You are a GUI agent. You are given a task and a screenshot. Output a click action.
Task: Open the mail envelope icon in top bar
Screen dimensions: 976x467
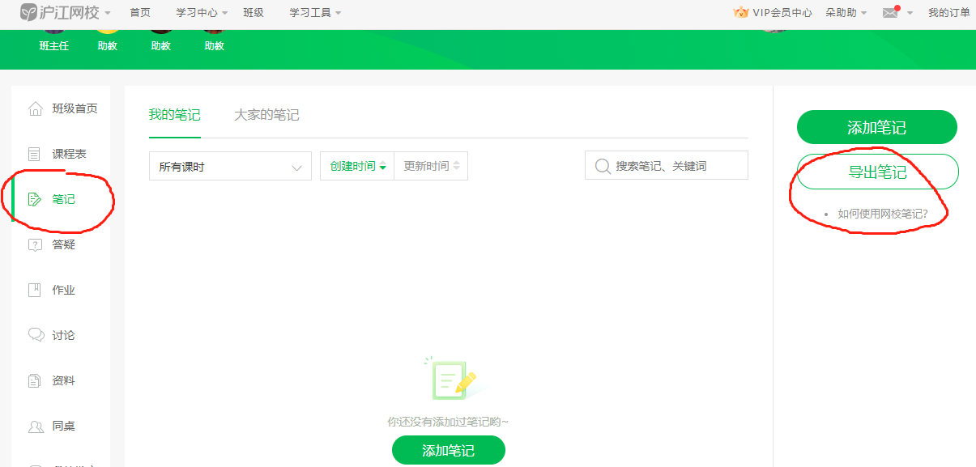click(x=890, y=13)
